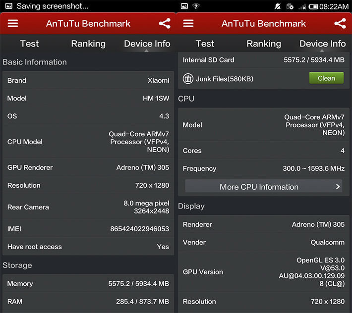Tap the silent mode icon in status bar
The height and width of the screenshot is (313, 352).
[x=278, y=6]
